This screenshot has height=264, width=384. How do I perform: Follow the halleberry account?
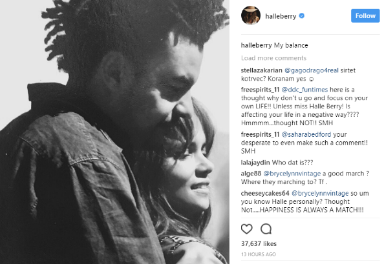coord(365,16)
